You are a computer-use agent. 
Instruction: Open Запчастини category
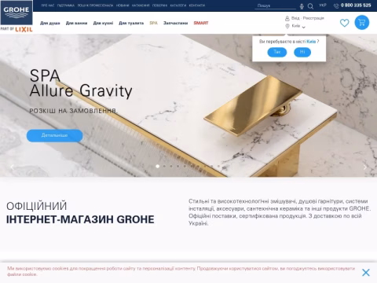[x=175, y=23]
